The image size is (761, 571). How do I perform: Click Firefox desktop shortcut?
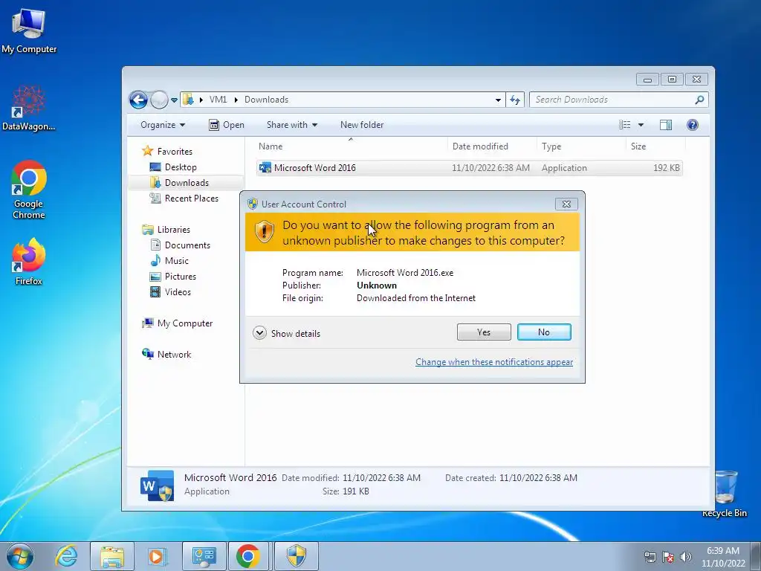tap(29, 262)
